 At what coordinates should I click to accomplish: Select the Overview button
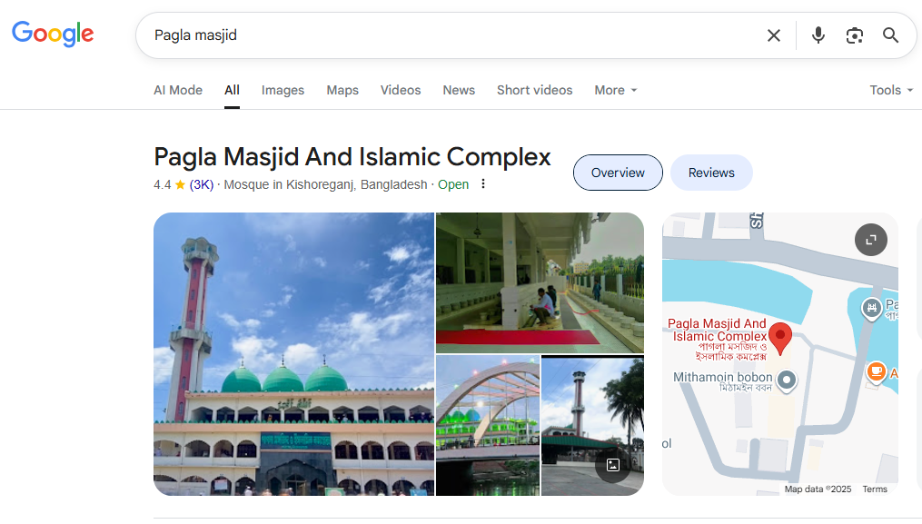point(618,173)
